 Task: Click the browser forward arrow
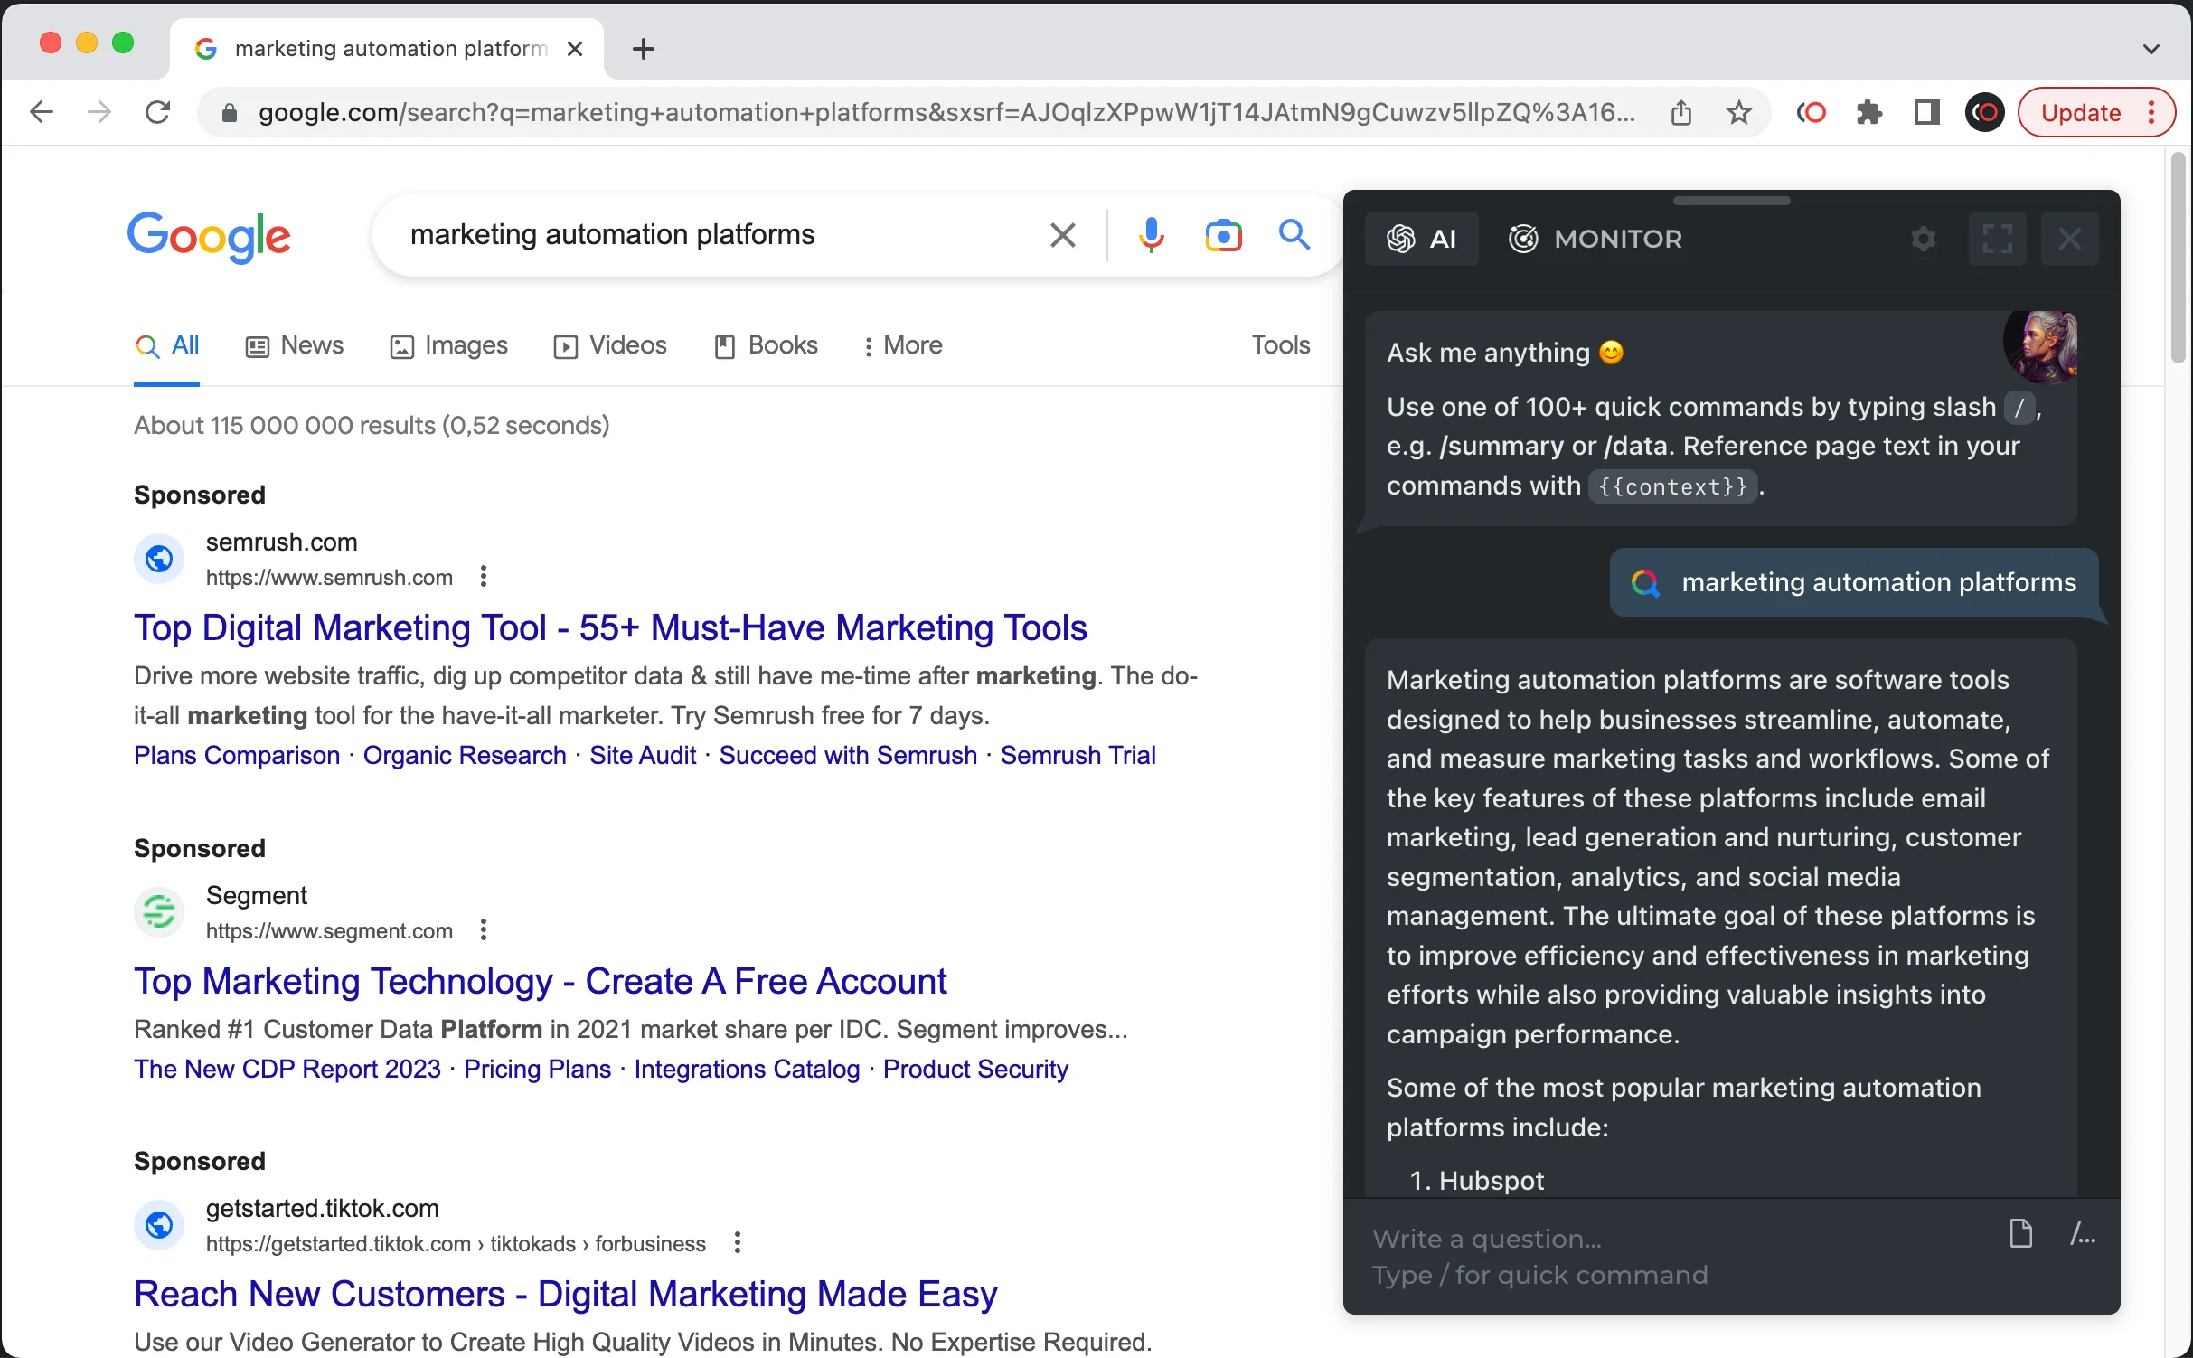click(99, 112)
